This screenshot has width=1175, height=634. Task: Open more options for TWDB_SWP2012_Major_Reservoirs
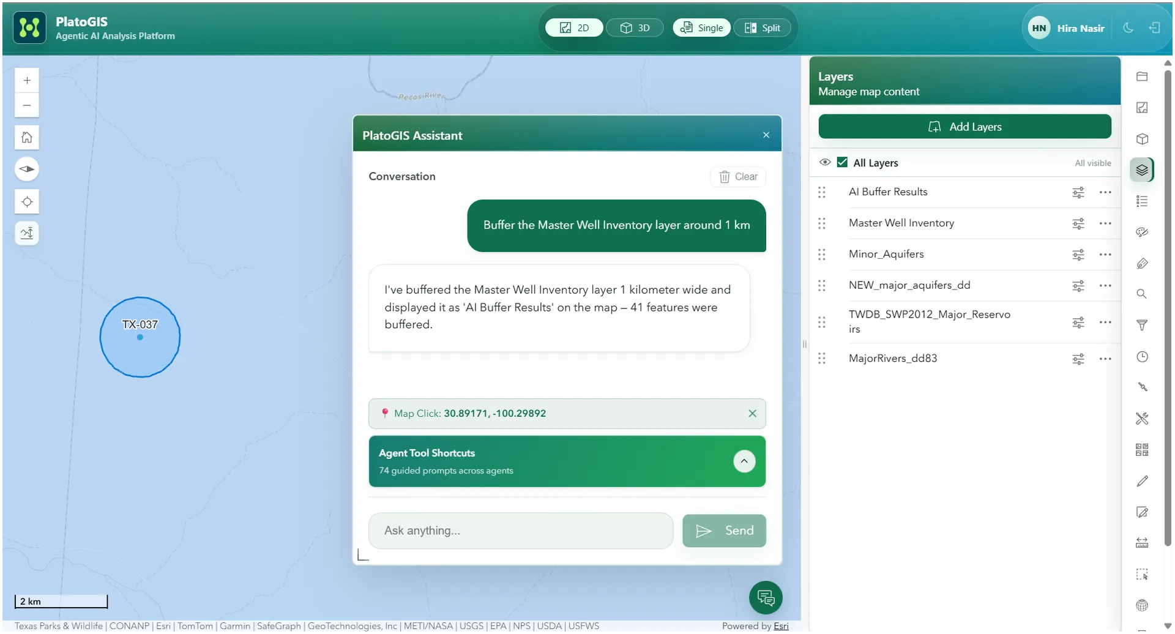pos(1105,322)
